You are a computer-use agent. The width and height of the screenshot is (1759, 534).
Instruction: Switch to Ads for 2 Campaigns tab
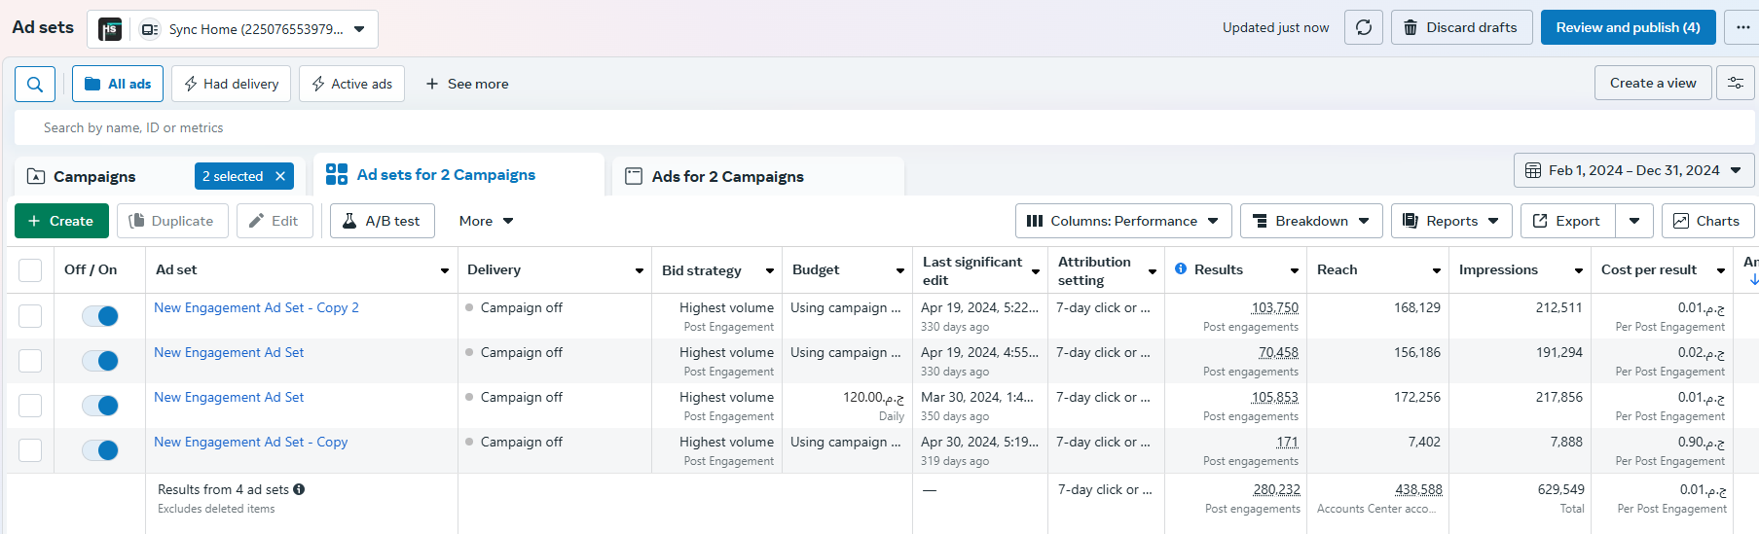[x=727, y=176]
